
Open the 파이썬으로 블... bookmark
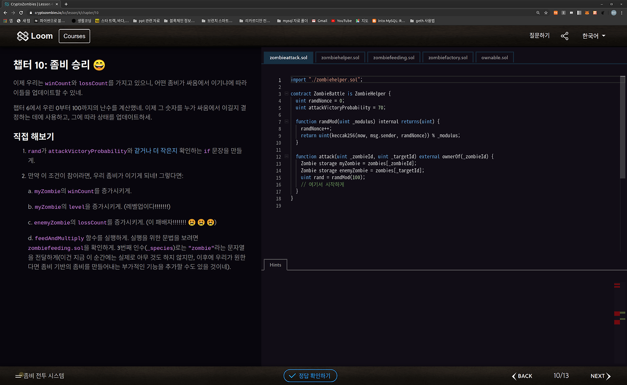coord(49,21)
